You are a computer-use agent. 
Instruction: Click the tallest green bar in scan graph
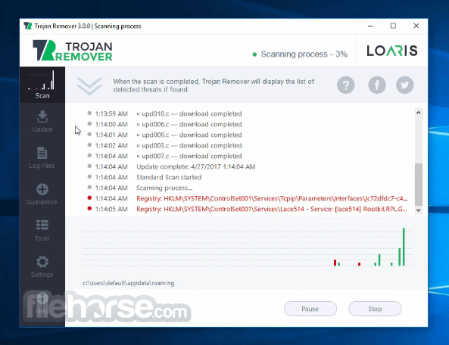pyautogui.click(x=404, y=247)
